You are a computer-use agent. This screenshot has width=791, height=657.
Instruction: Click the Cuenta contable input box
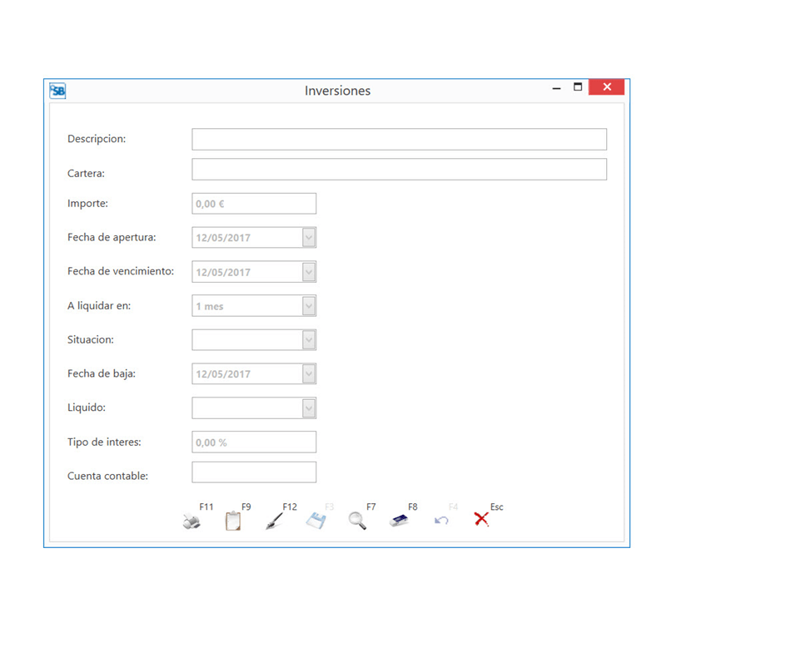point(254,472)
